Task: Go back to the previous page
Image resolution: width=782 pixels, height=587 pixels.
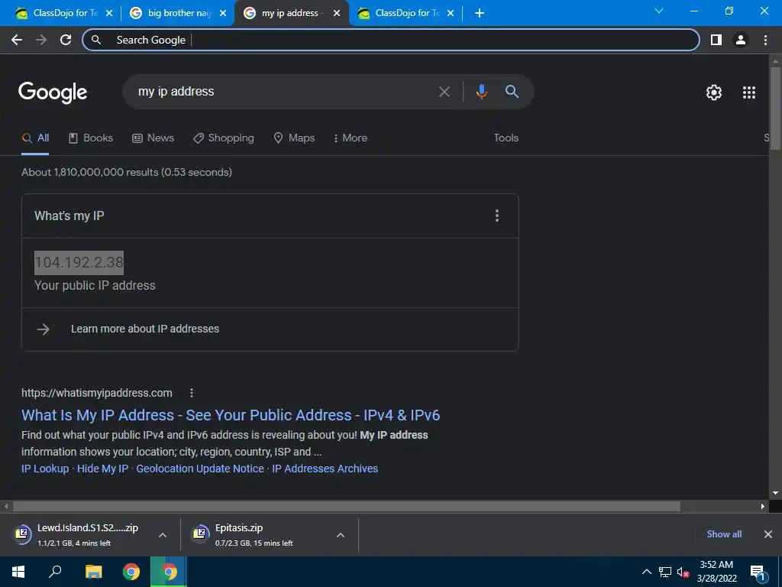Action: pyautogui.click(x=17, y=40)
